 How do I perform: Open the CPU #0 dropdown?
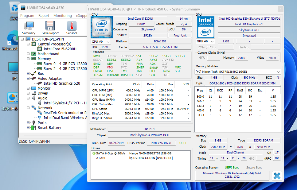(x=101, y=41)
